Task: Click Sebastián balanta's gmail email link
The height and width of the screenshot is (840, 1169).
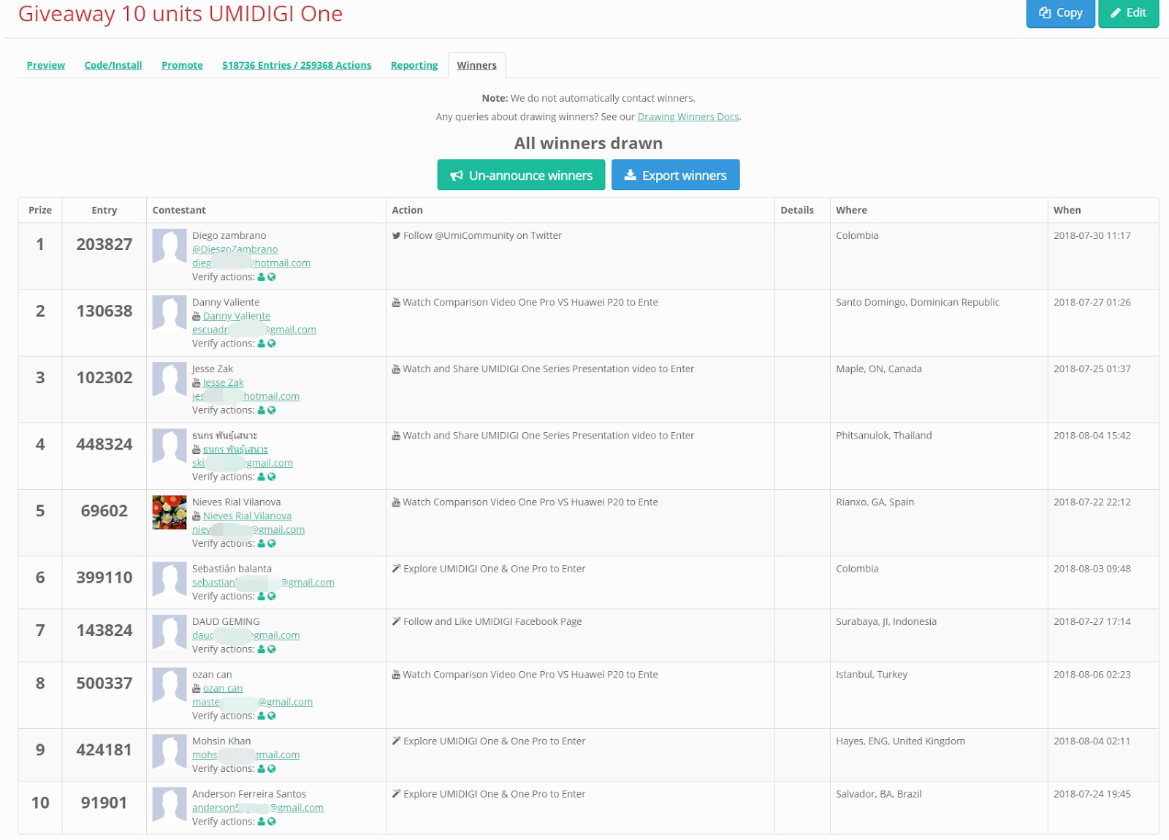Action: (x=263, y=583)
